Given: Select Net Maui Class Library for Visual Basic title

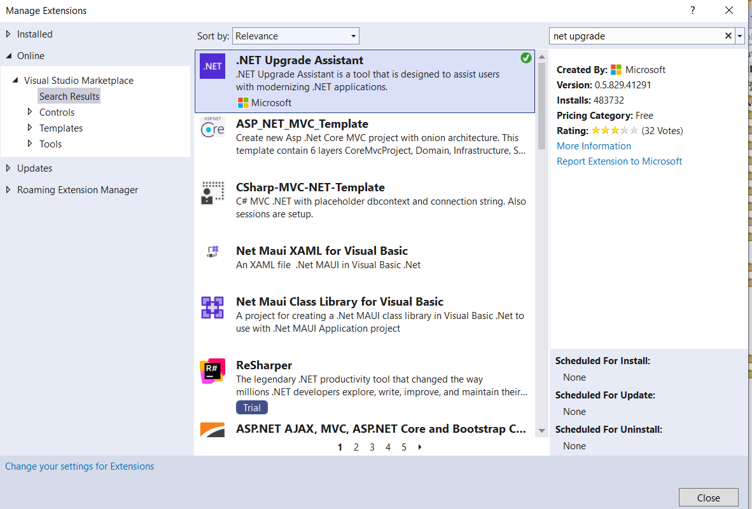Looking at the screenshot, I should point(340,302).
